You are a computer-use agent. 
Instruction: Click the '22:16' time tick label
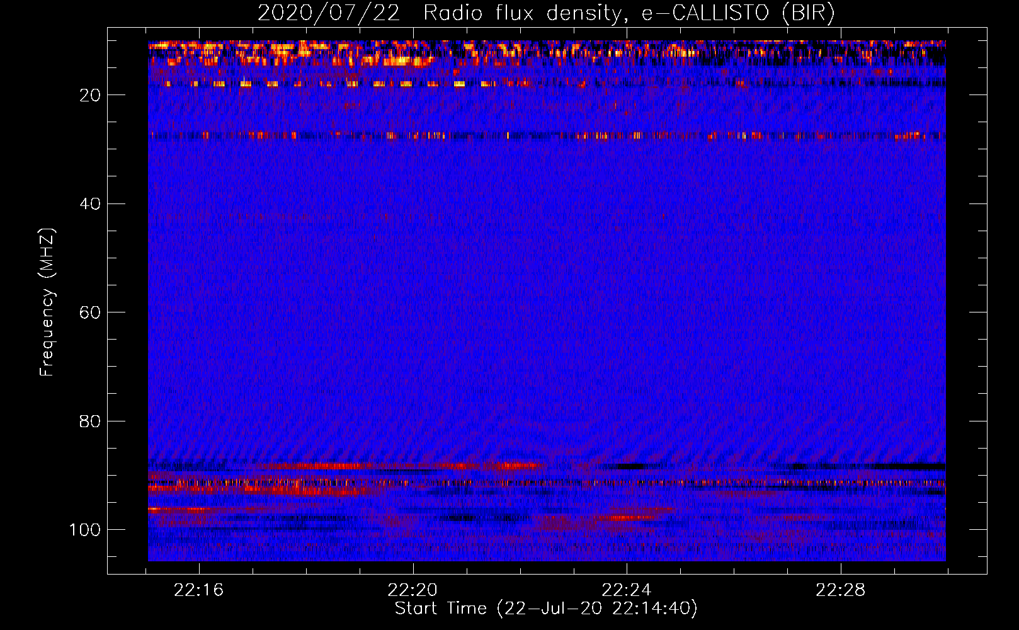pos(199,590)
